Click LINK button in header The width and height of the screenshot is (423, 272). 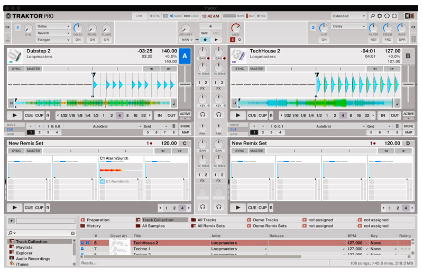point(140,16)
